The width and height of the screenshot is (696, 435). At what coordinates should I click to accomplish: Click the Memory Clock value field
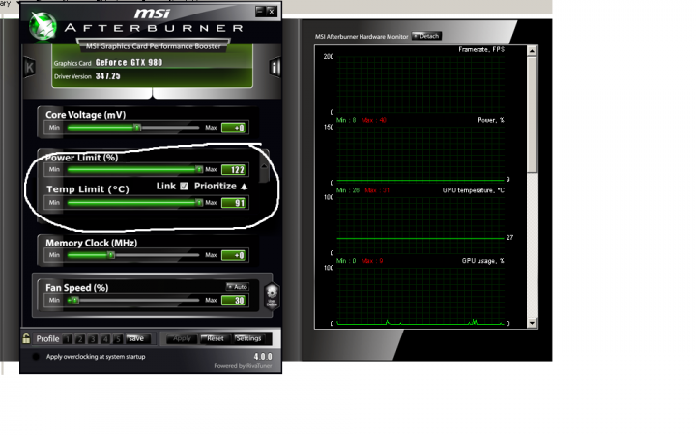(x=234, y=255)
